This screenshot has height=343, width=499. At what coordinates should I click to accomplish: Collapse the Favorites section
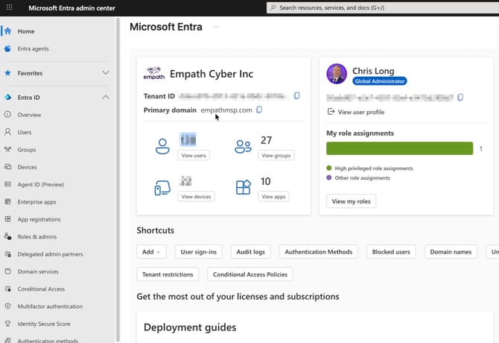(106, 73)
